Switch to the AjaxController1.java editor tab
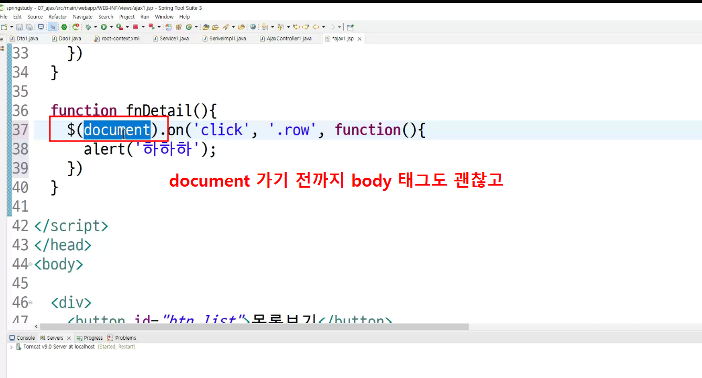702x378 pixels. pyautogui.click(x=286, y=38)
